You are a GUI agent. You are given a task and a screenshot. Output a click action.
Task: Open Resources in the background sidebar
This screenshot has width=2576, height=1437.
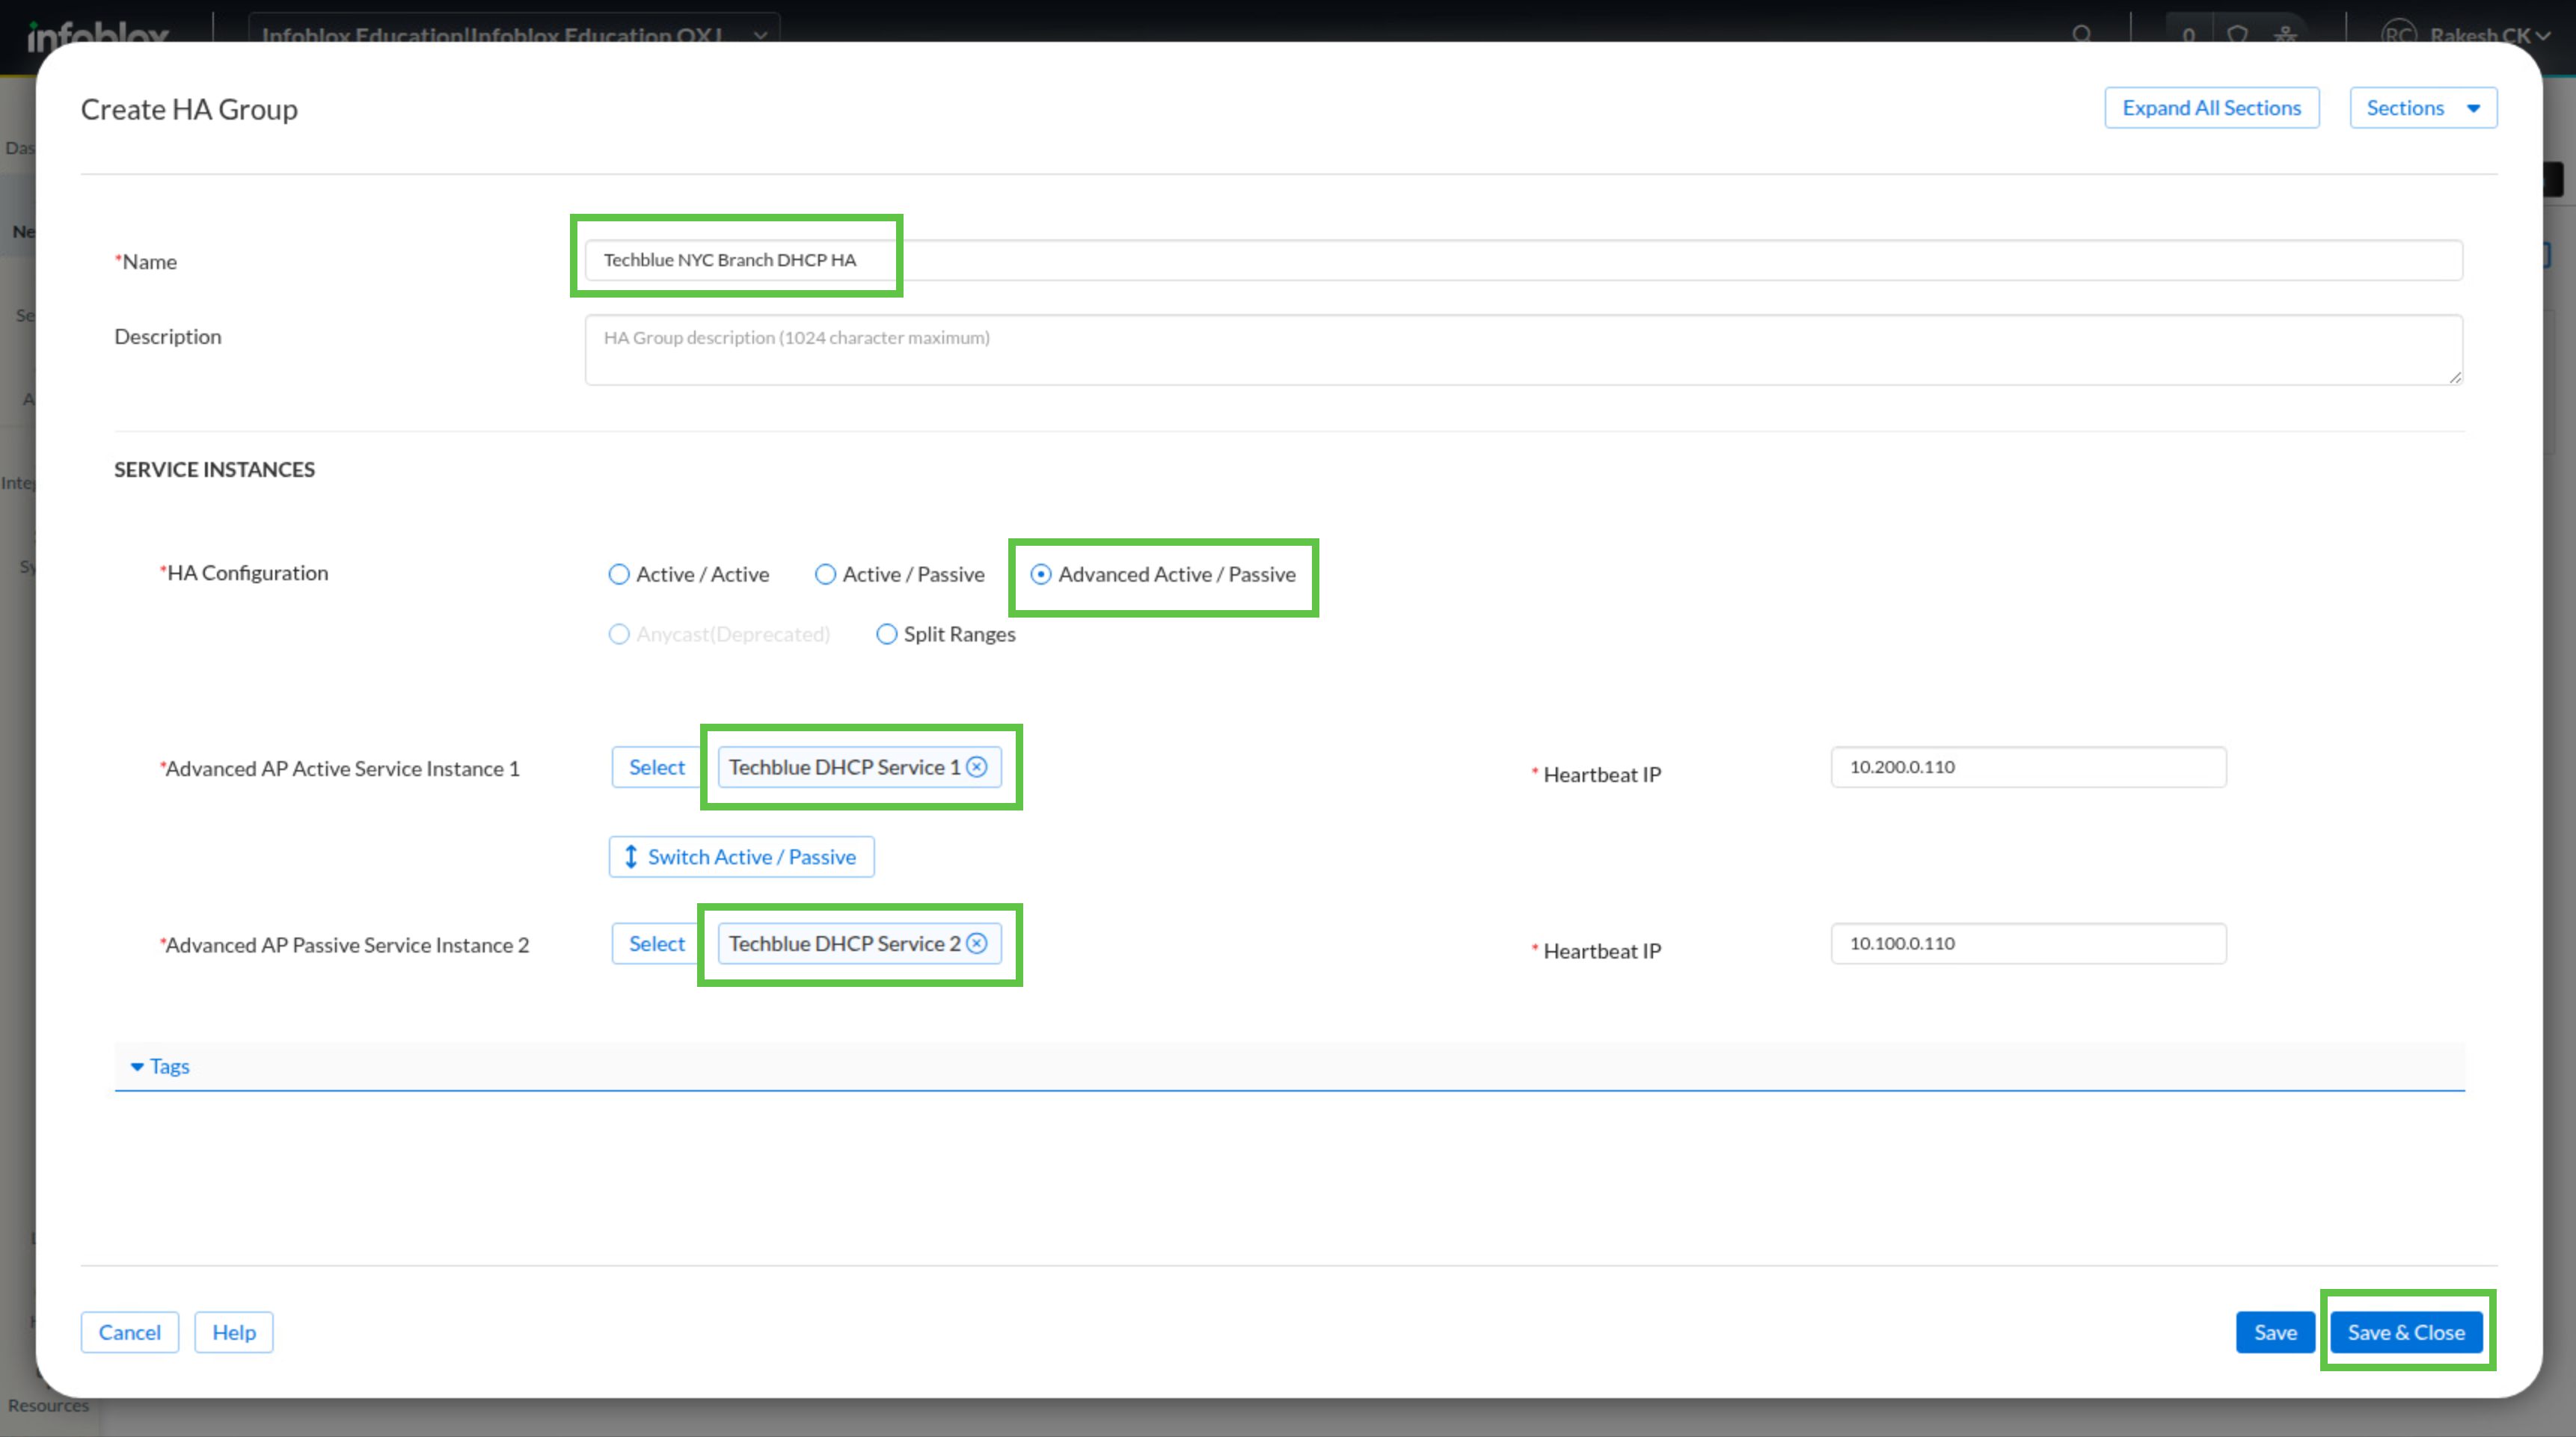point(48,1405)
